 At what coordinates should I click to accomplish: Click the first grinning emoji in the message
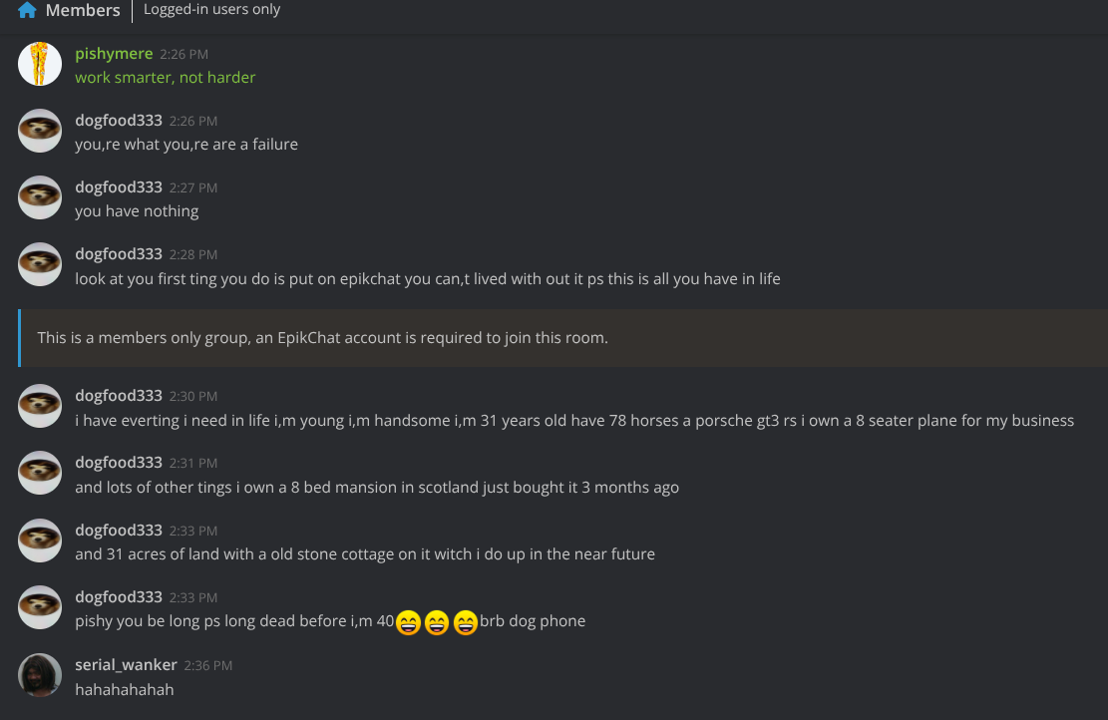point(408,622)
